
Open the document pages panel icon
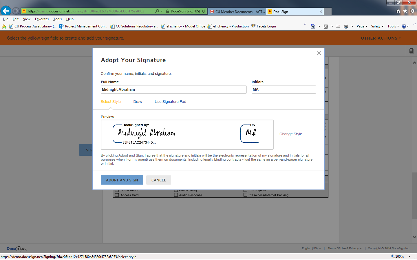(411, 51)
